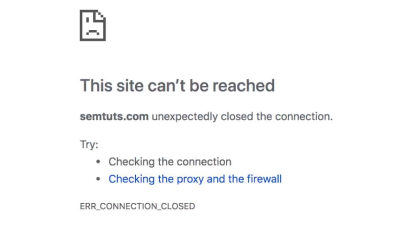This screenshot has width=406, height=228.
Task: Click the 'Checking the connection' suggestion
Action: 170,162
